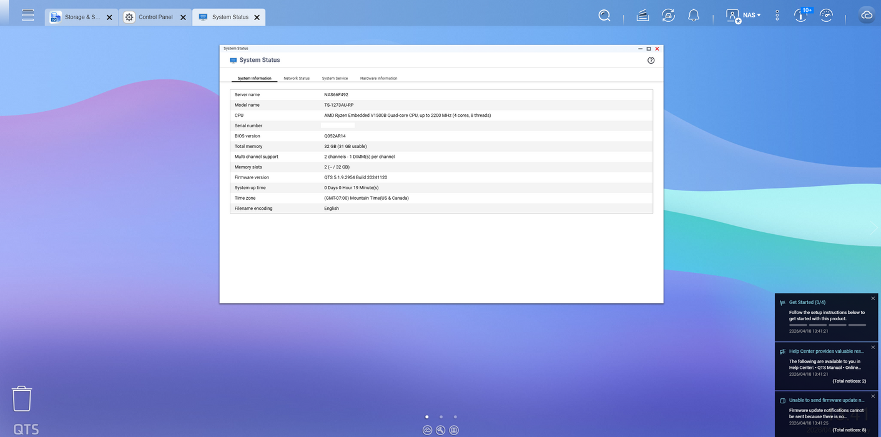Switch to the Network Status tab
The height and width of the screenshot is (437, 881).
pyautogui.click(x=297, y=79)
